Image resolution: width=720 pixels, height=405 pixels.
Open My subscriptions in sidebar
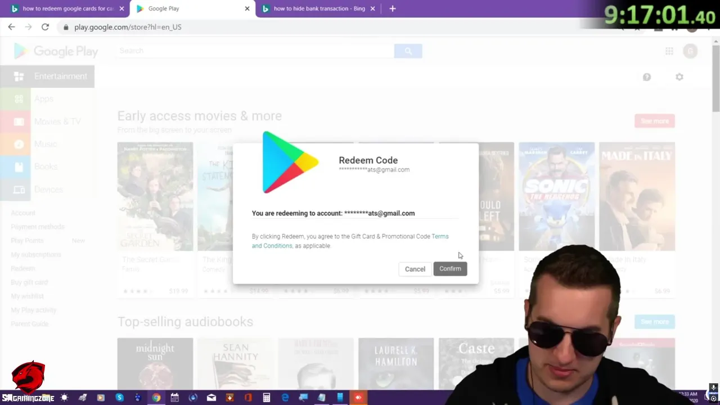pyautogui.click(x=36, y=255)
